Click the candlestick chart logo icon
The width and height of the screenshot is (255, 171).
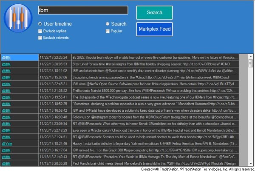pyautogui.click(x=18, y=18)
